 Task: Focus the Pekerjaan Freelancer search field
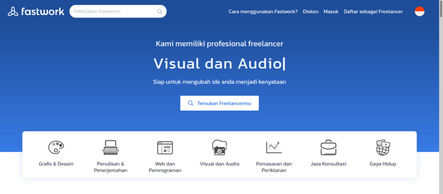[x=118, y=12]
